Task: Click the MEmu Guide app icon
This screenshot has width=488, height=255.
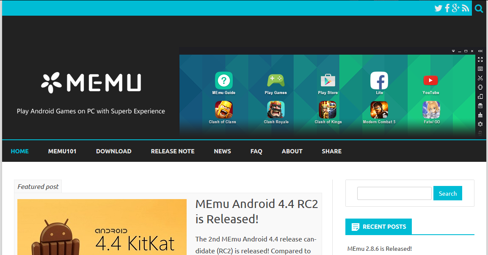Action: coord(224,80)
